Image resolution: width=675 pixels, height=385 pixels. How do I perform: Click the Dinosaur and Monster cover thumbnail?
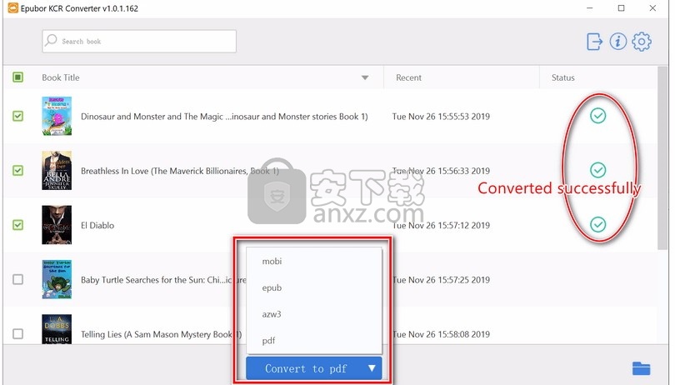[x=57, y=117]
